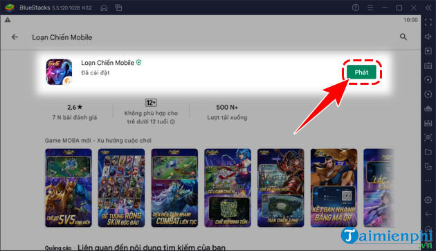The image size is (436, 251).
Task: Open the Play Store search magnifier
Action: (x=403, y=37)
